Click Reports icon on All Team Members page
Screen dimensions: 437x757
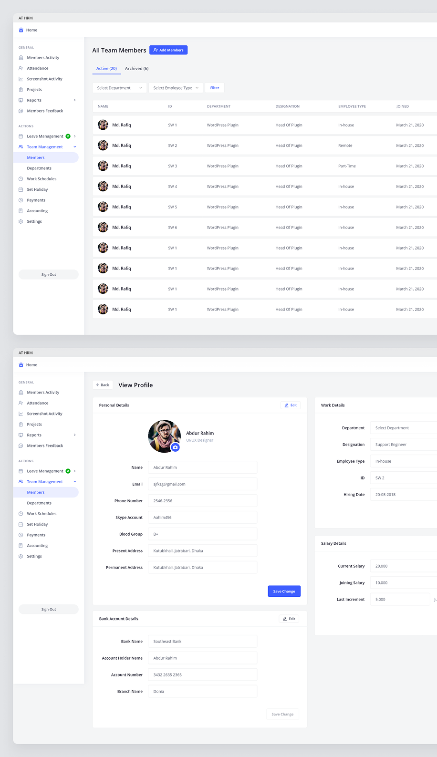(21, 100)
